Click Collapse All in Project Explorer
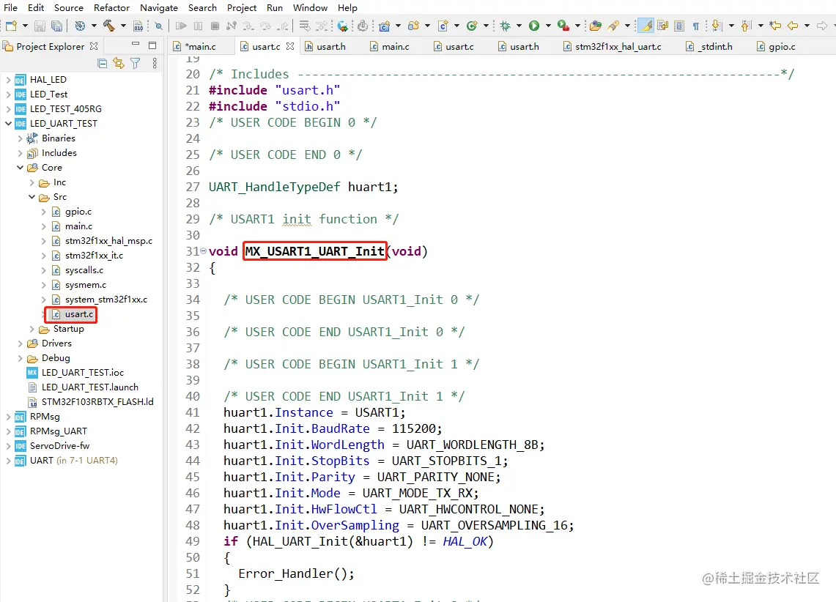The width and height of the screenshot is (836, 602). tap(103, 64)
